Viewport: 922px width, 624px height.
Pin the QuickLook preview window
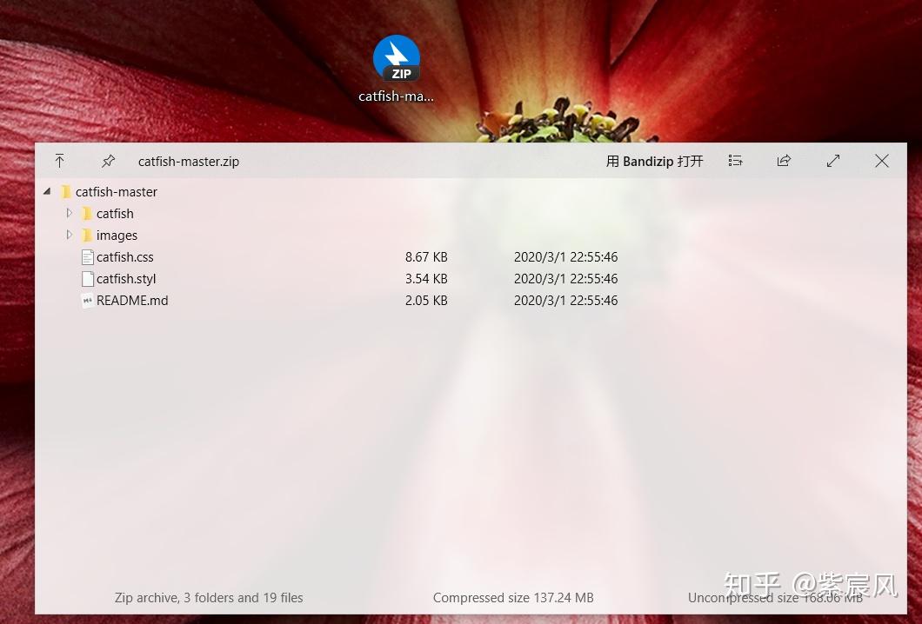pyautogui.click(x=108, y=161)
